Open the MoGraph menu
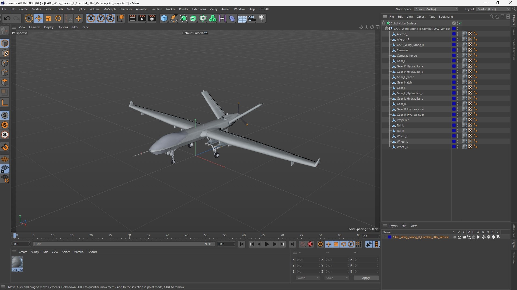 pos(109,9)
